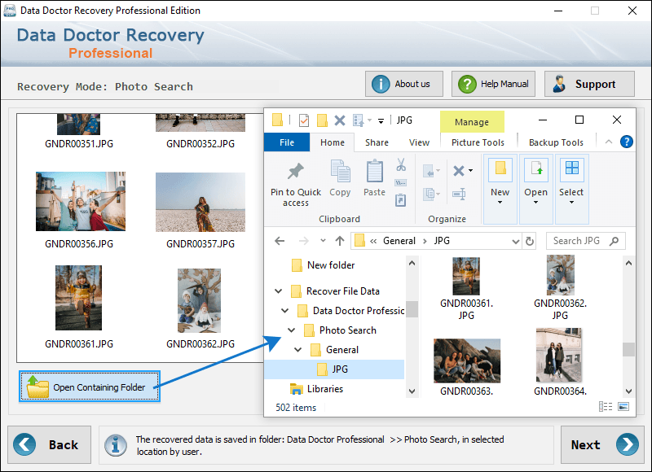Switch to the Share ribbon tab
This screenshot has width=652, height=472.
377,142
